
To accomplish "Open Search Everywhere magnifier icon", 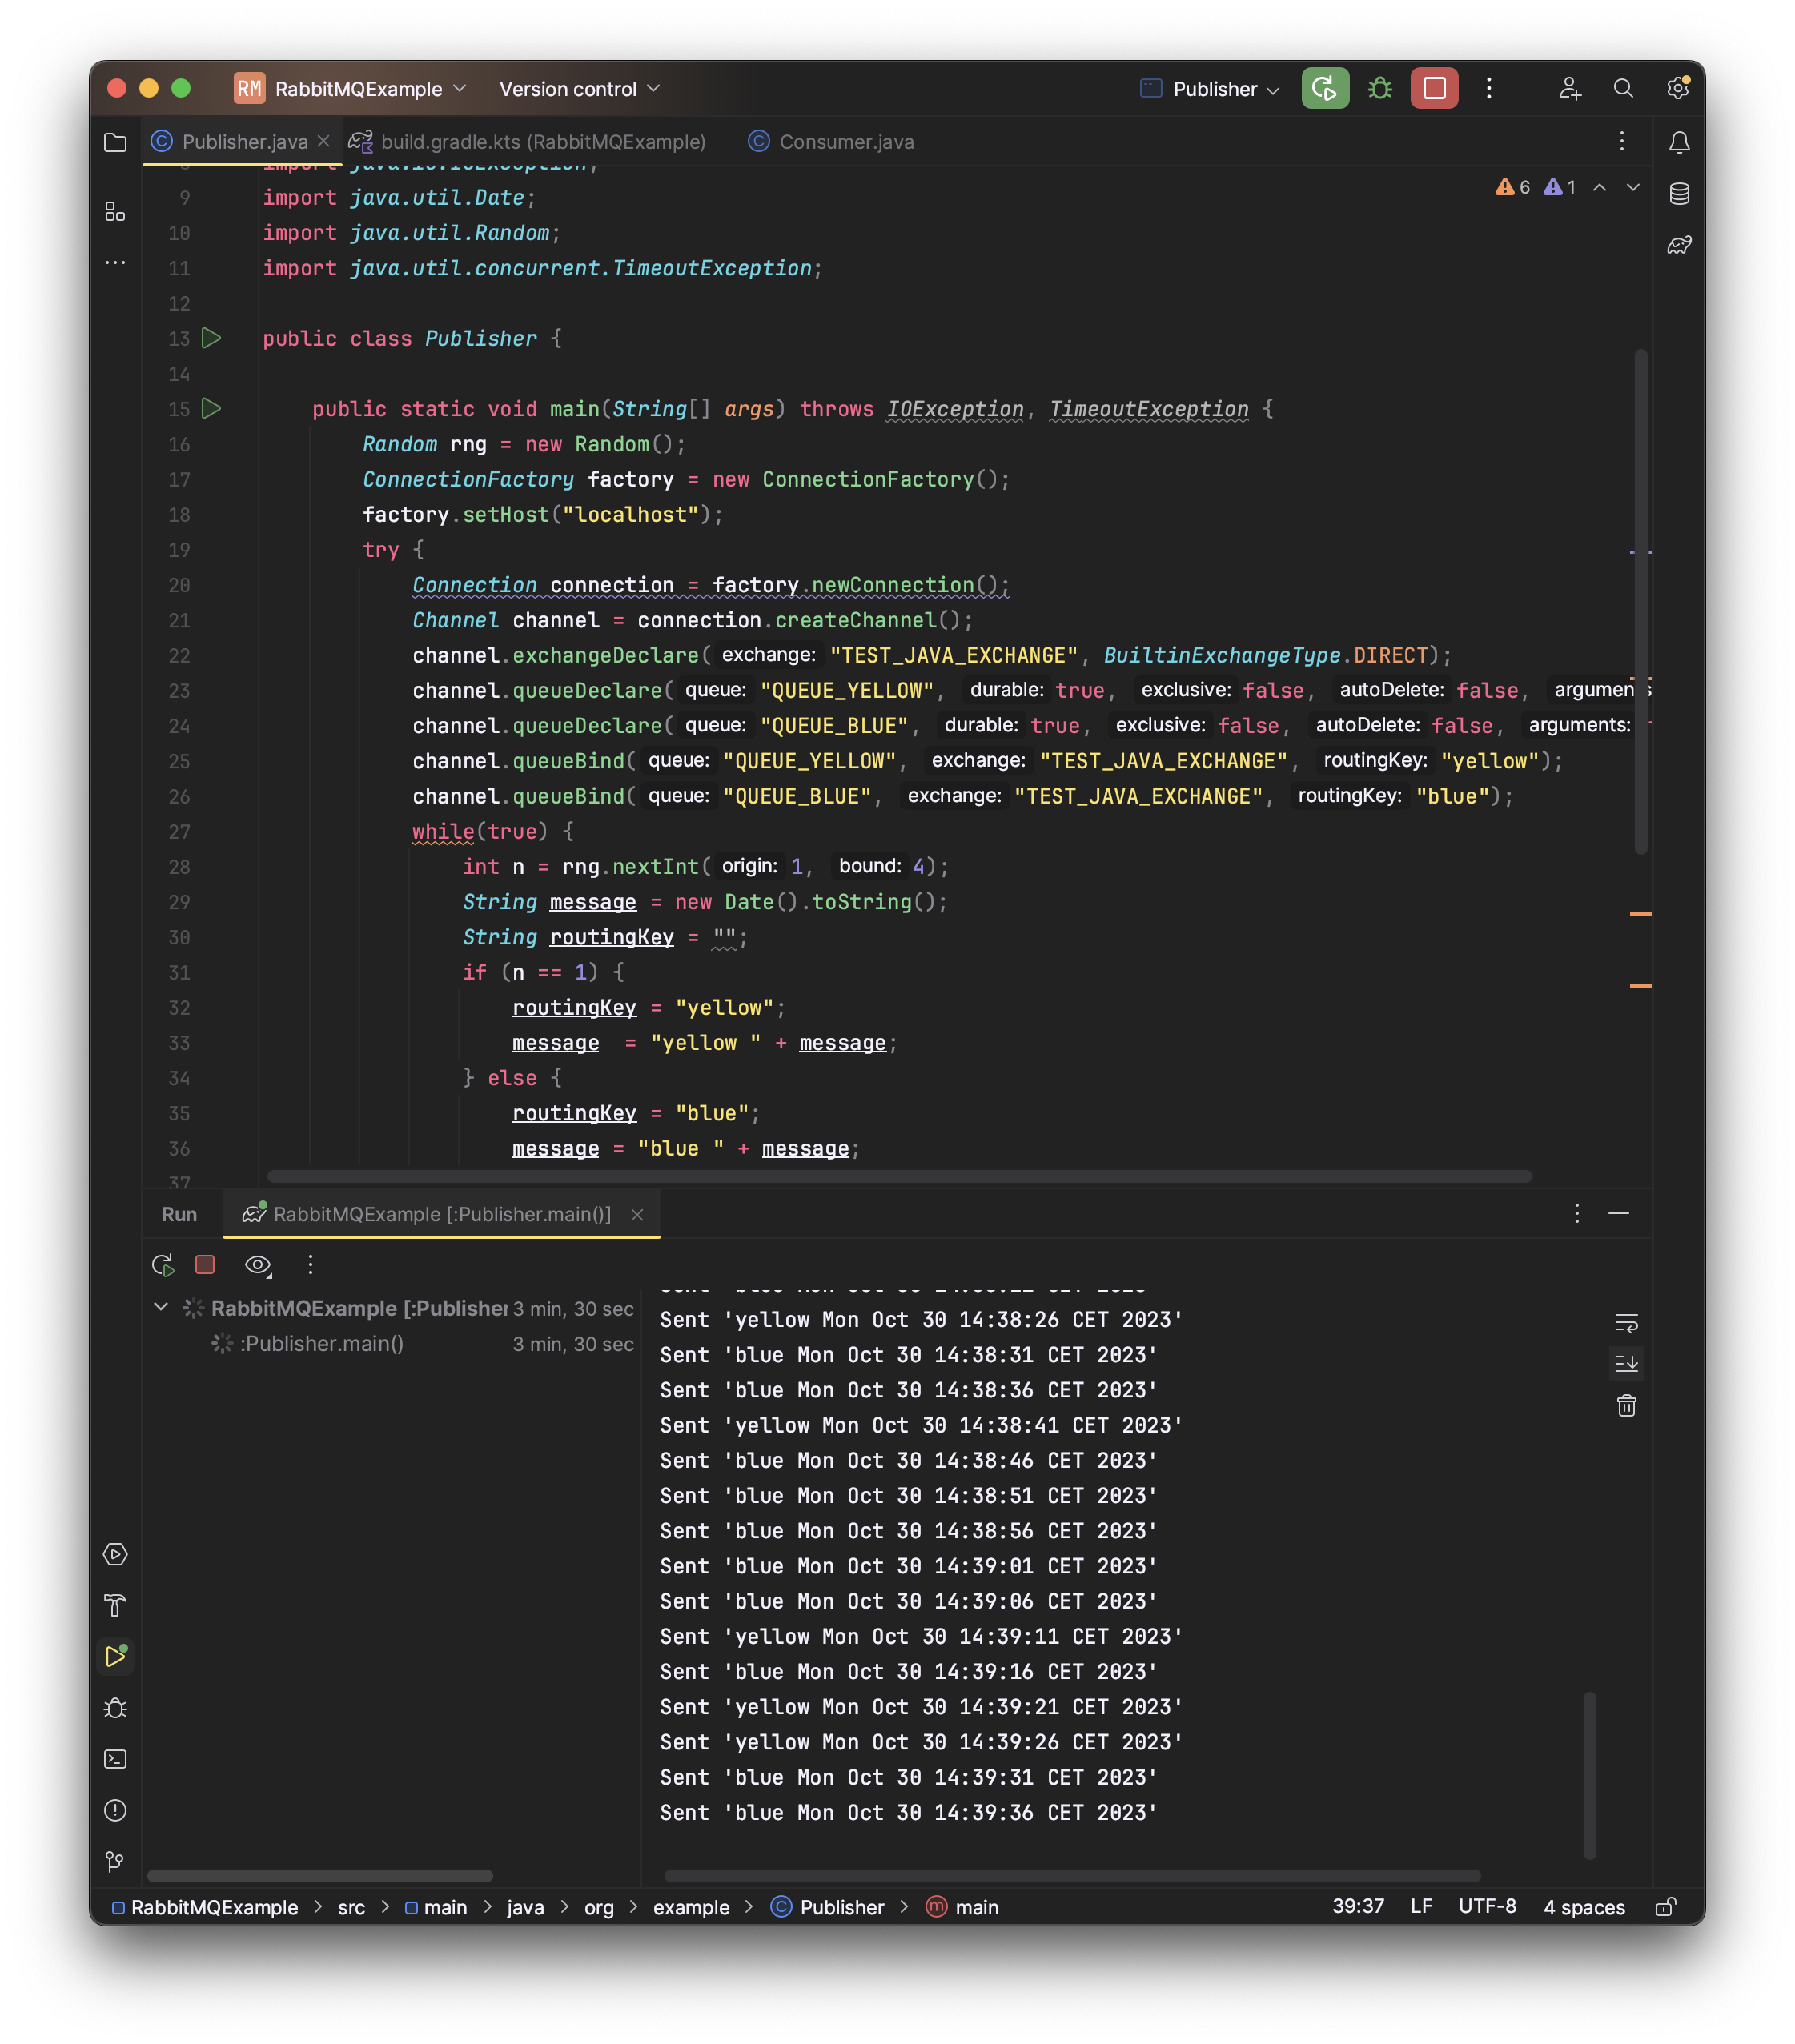I will (1623, 88).
